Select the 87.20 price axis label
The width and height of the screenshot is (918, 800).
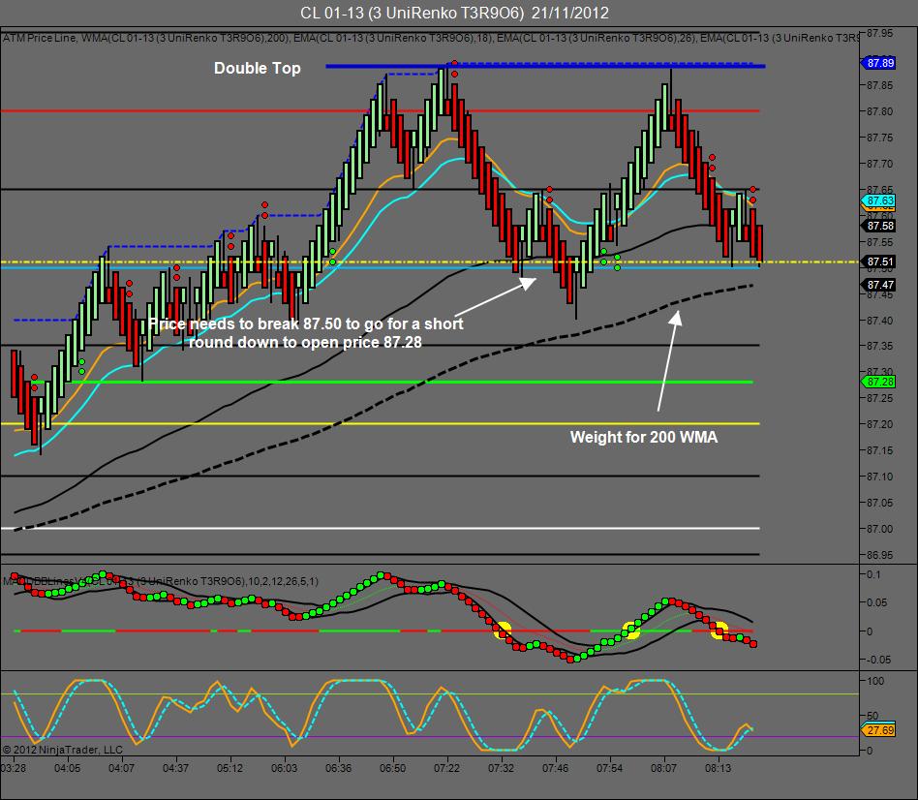(x=880, y=424)
